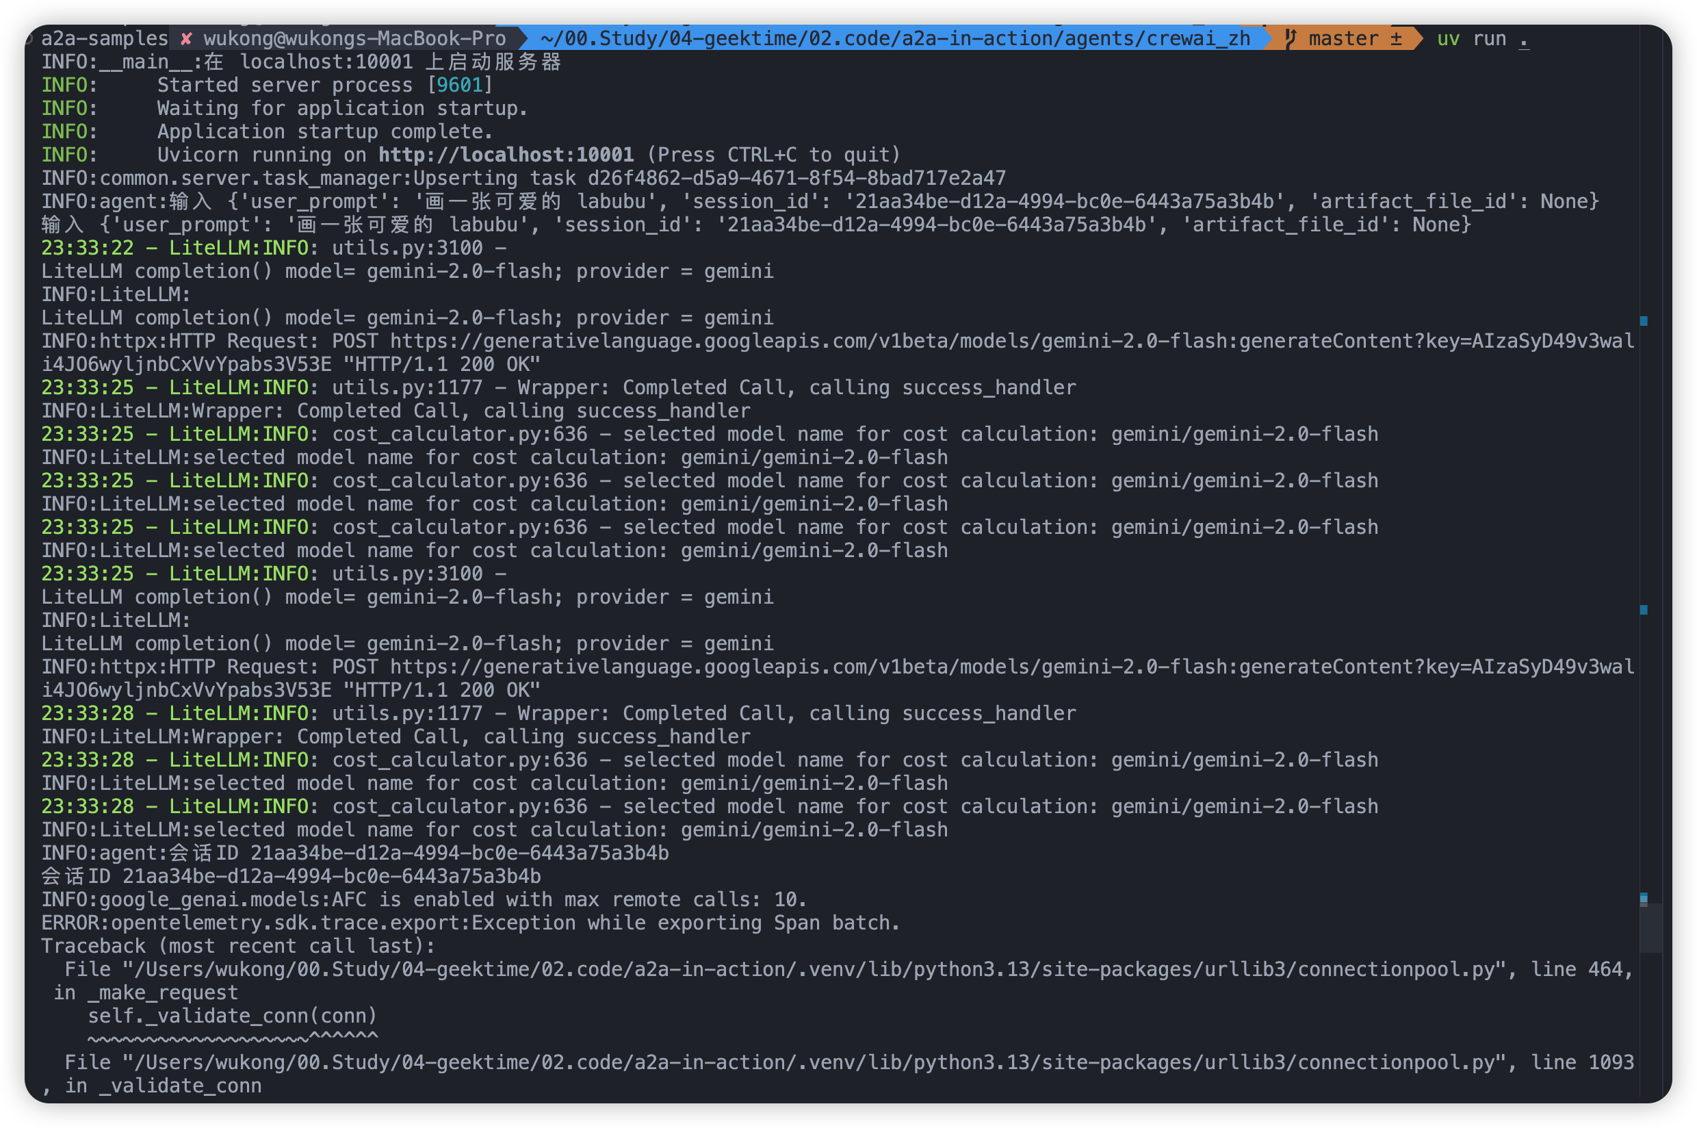Click the git branch icon before master
The width and height of the screenshot is (1697, 1128).
[x=1291, y=39]
